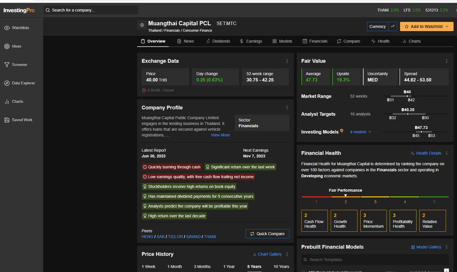Click the Investing Models info badge icon
The width and height of the screenshot is (457, 272).
pyautogui.click(x=342, y=131)
